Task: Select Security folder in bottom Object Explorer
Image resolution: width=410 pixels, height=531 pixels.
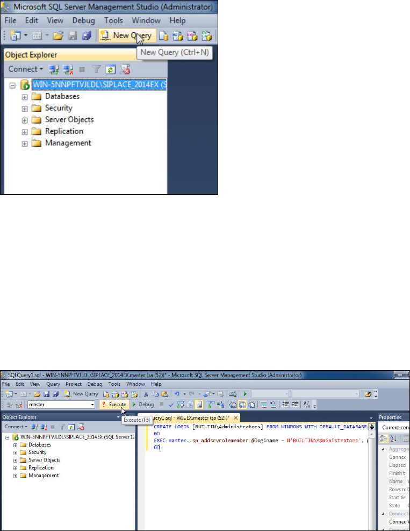Action: 37,452
